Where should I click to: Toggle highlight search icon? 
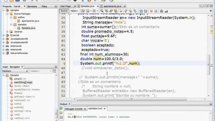pyautogui.click(x=116, y=11)
